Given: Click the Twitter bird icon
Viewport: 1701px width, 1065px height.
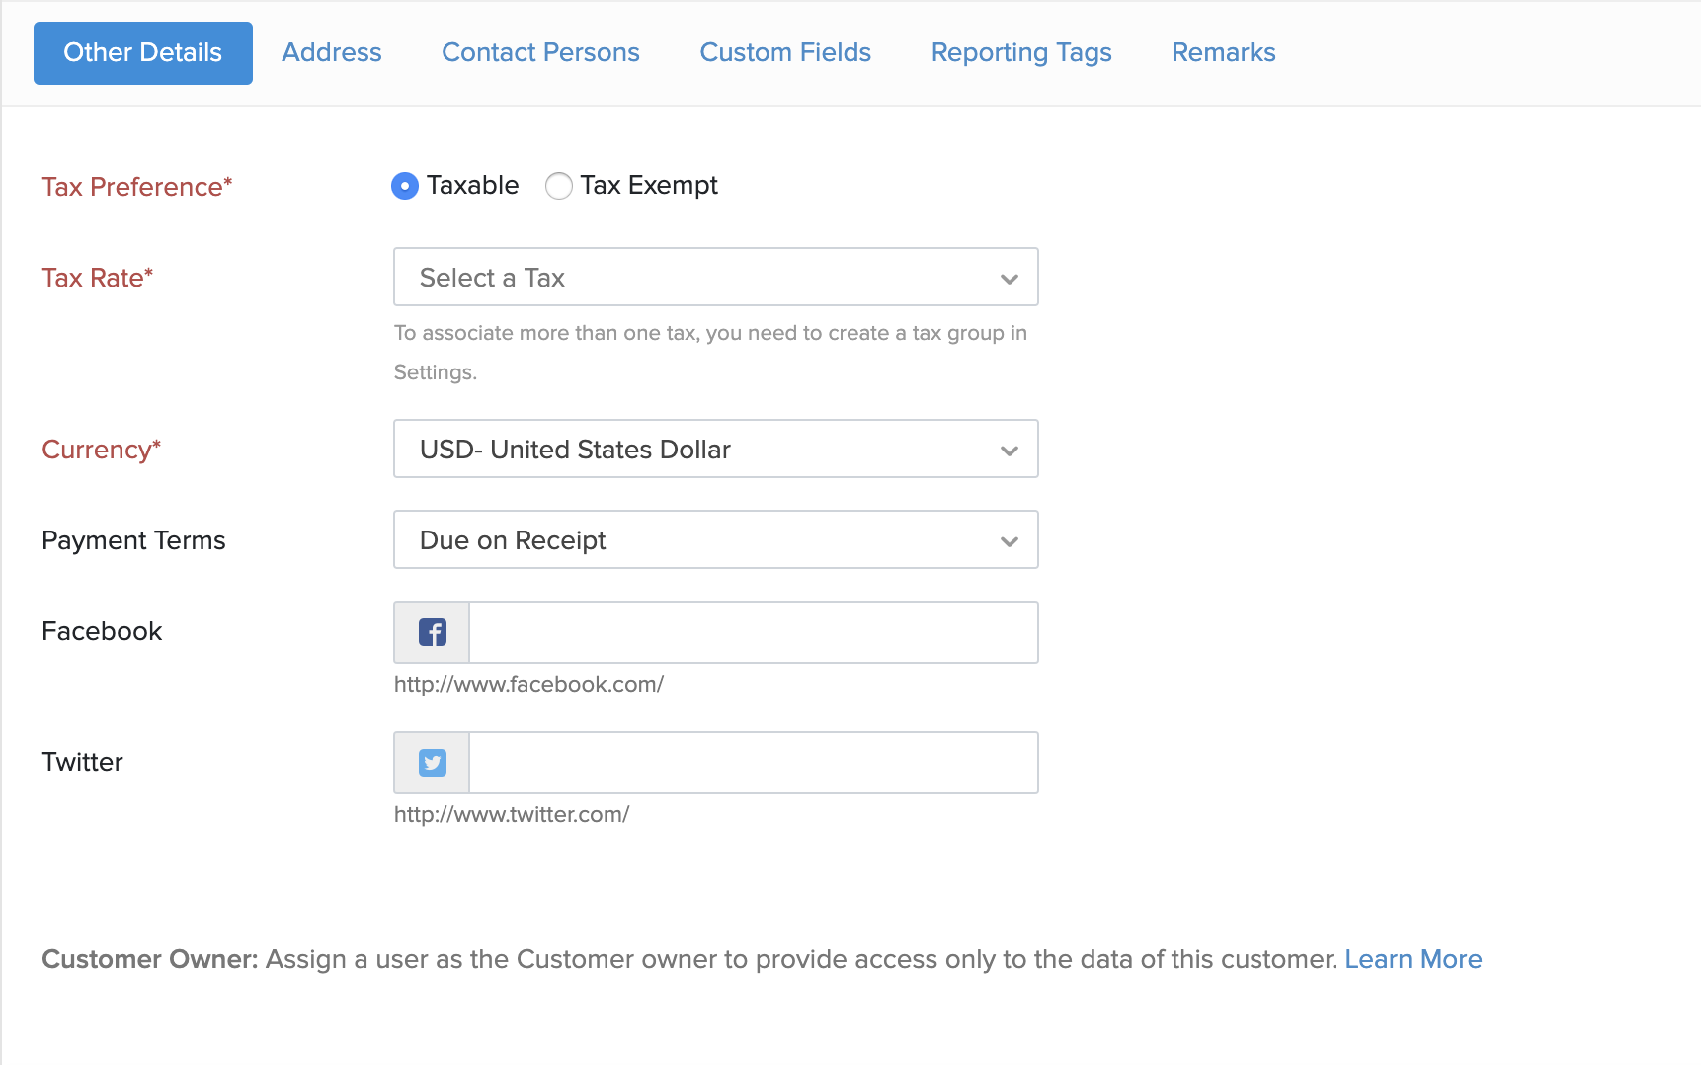Looking at the screenshot, I should pos(431,763).
